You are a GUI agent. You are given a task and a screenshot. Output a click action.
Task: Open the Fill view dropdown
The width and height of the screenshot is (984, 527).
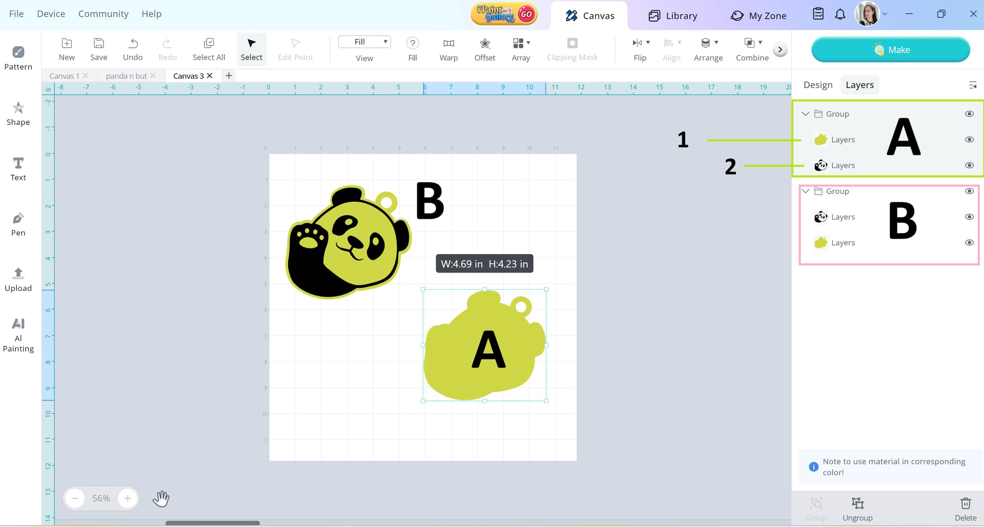coord(364,42)
